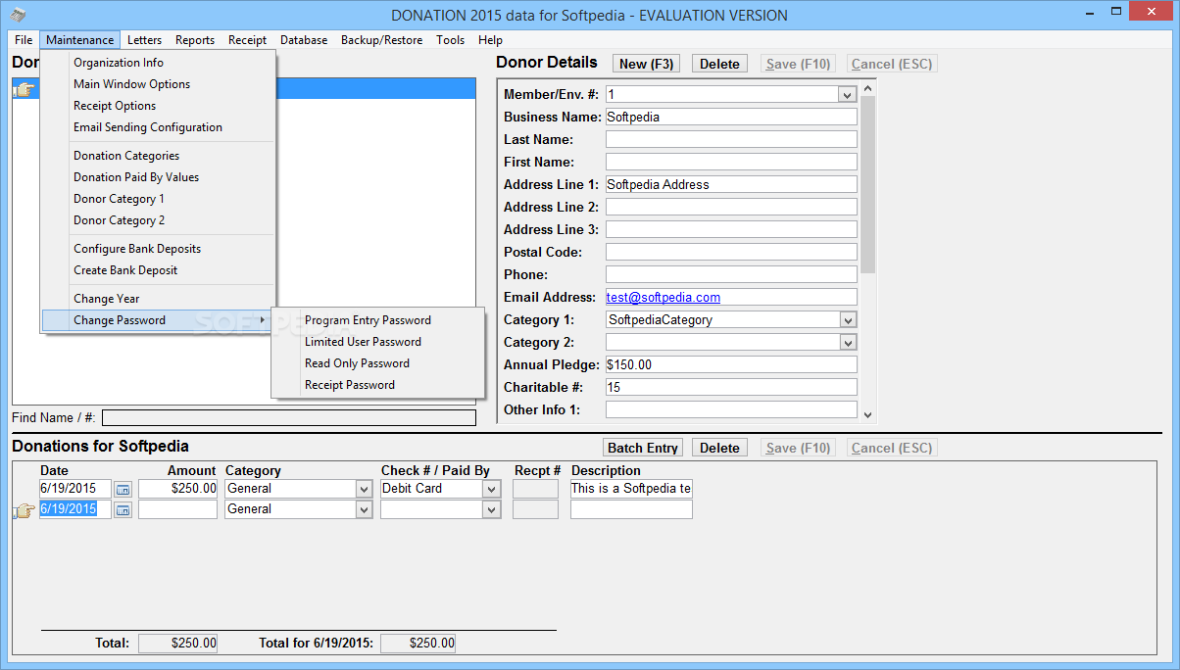Open the Letters menu
Screen dimensions: 1180x670
[x=144, y=40]
